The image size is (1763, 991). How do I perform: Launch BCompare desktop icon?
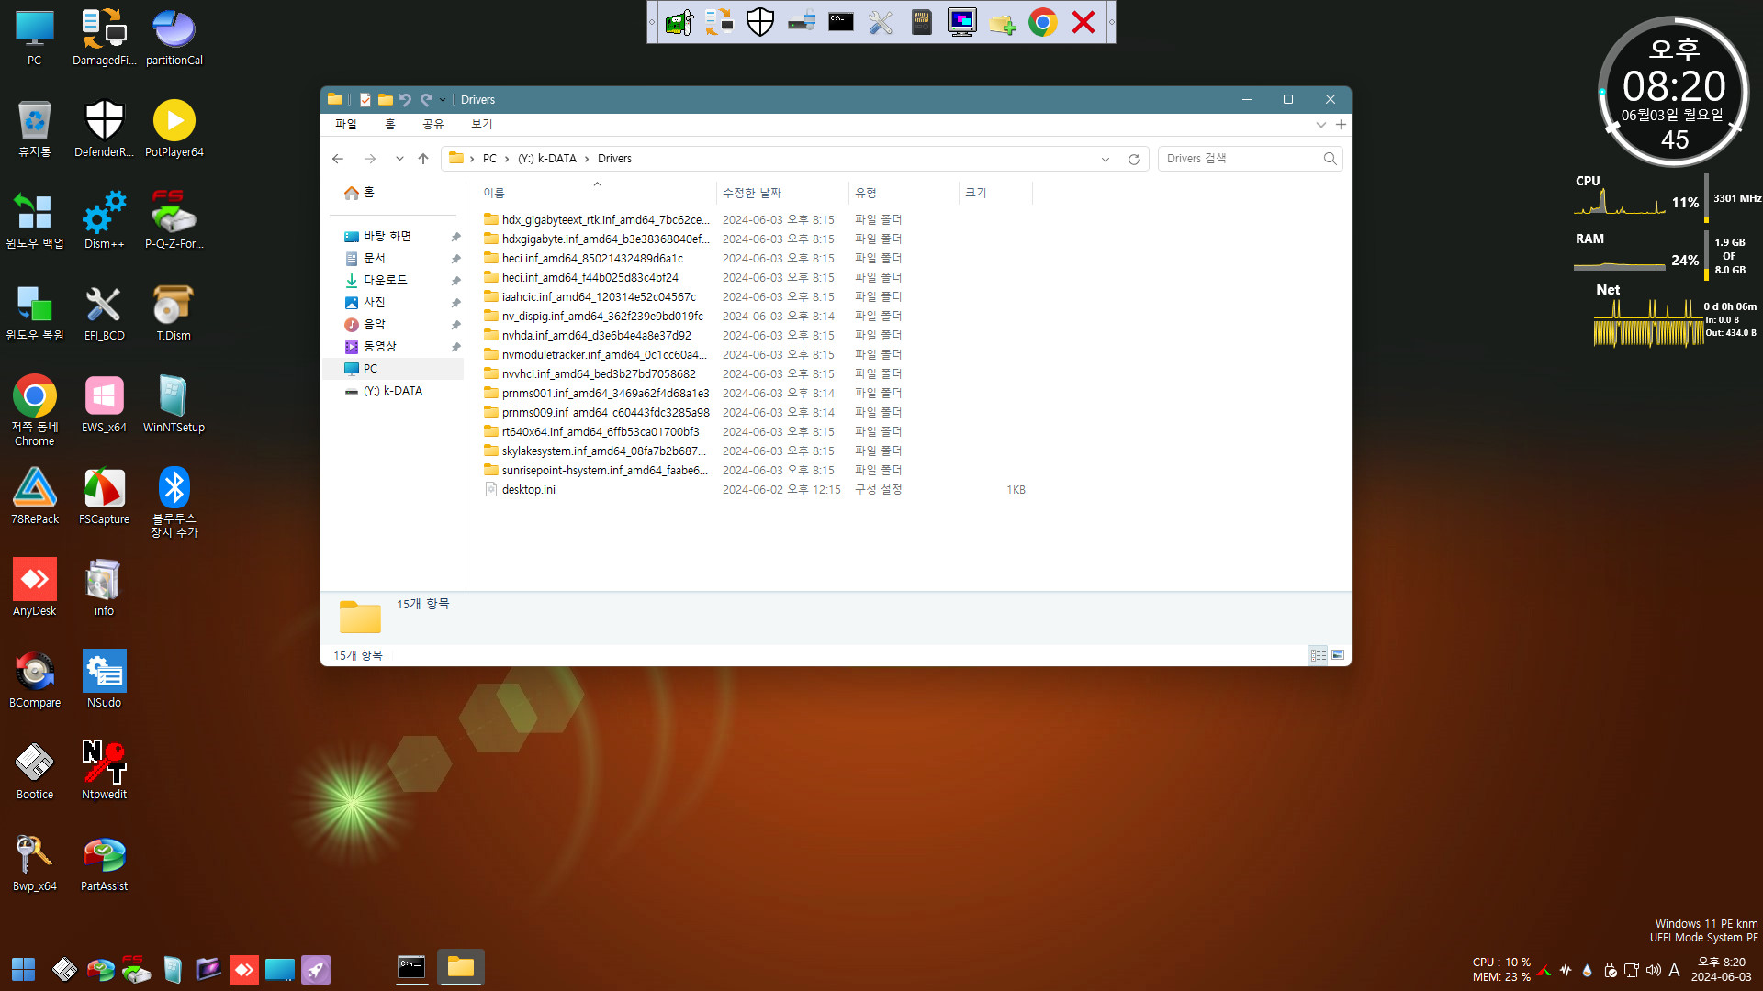point(35,679)
